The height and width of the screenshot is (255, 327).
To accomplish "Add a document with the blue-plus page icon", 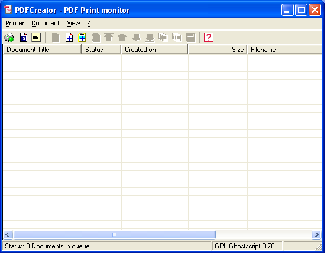I will pos(69,37).
